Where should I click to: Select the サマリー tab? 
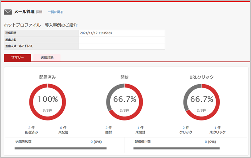18,57
